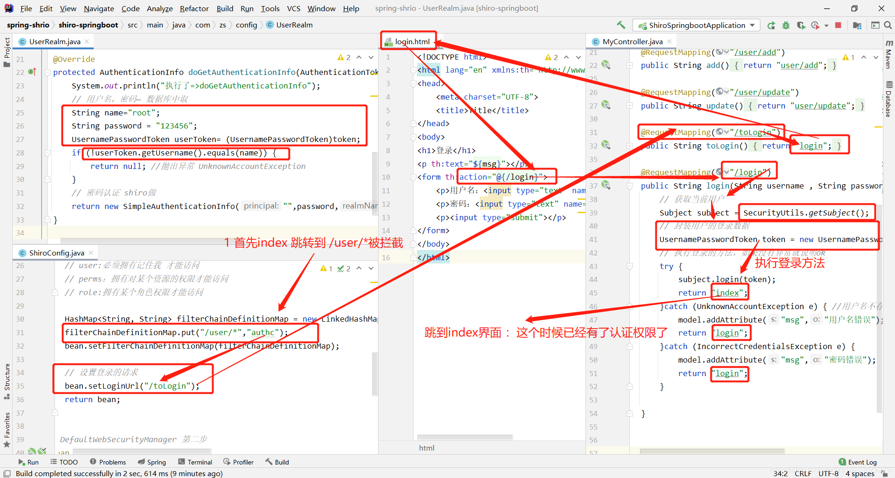The width and height of the screenshot is (895, 478).
Task: Collapse the try block fold on line 43
Action: click(x=629, y=266)
